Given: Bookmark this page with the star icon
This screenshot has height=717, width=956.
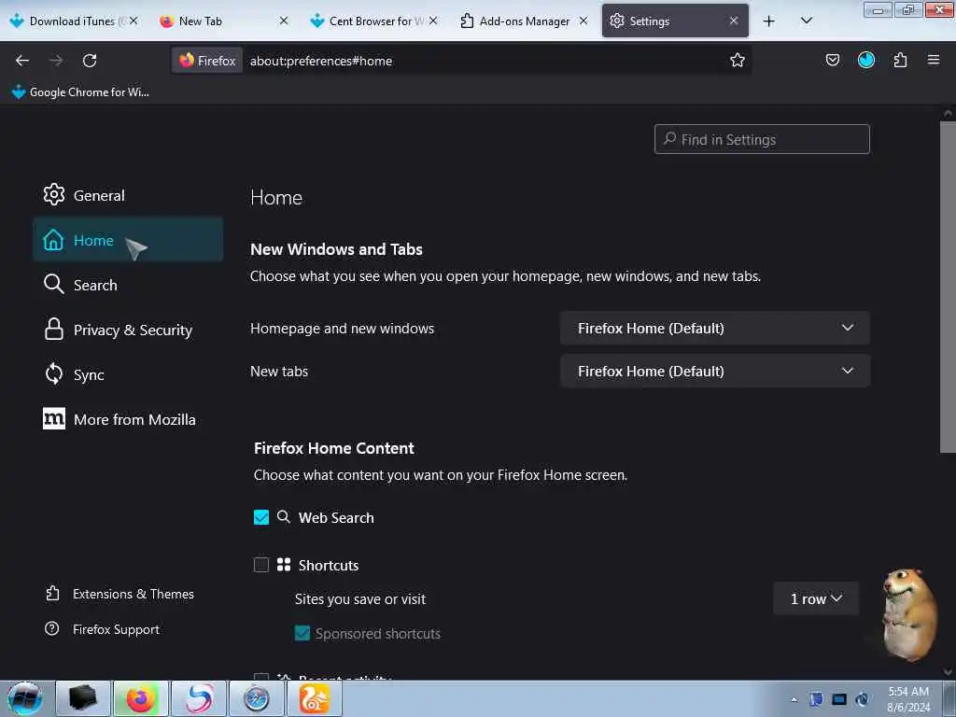Looking at the screenshot, I should pyautogui.click(x=738, y=60).
